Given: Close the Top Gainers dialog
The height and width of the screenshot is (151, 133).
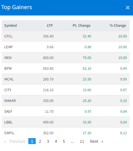Looking at the screenshot, I should (128, 8).
